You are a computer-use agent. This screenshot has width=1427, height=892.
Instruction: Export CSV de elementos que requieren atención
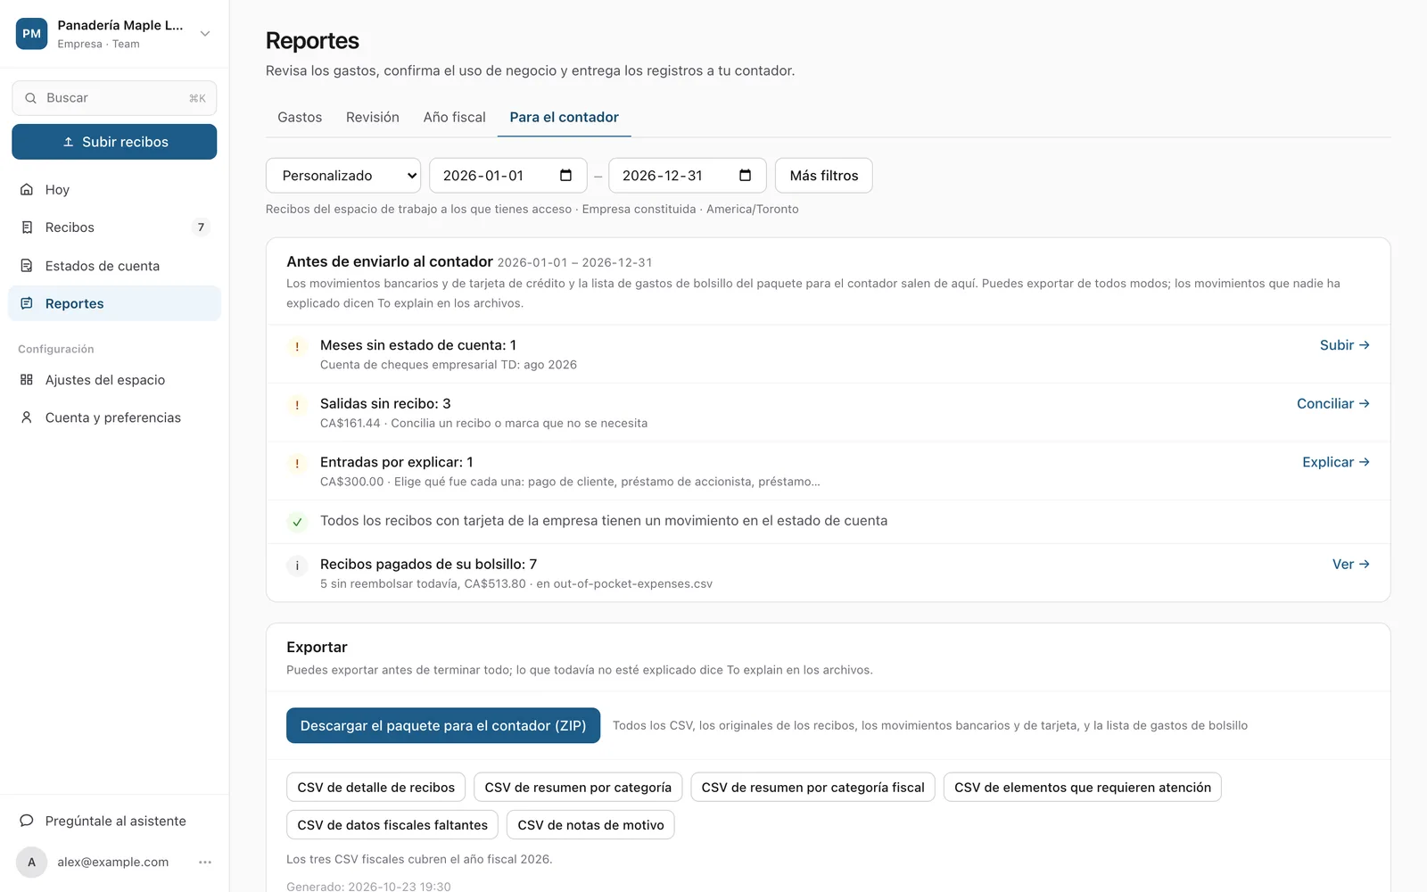coord(1083,788)
